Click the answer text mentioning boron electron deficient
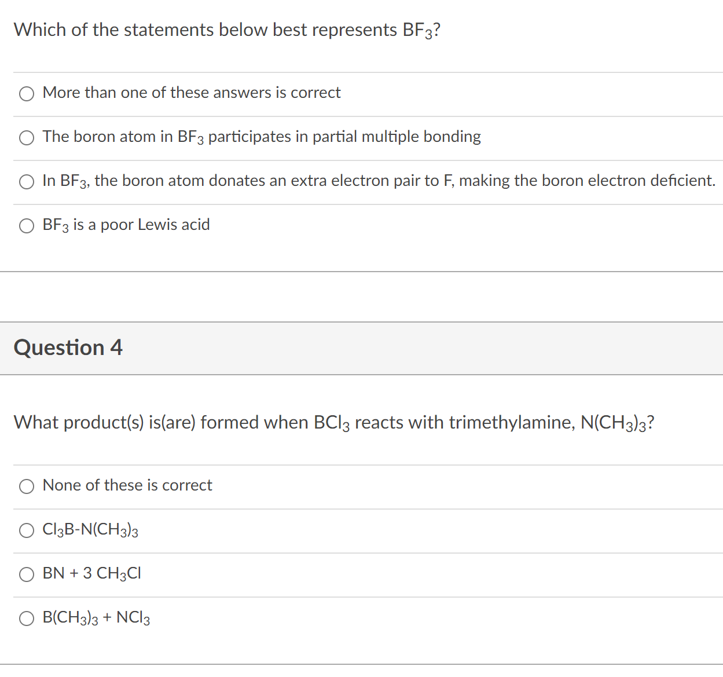 click(x=379, y=181)
